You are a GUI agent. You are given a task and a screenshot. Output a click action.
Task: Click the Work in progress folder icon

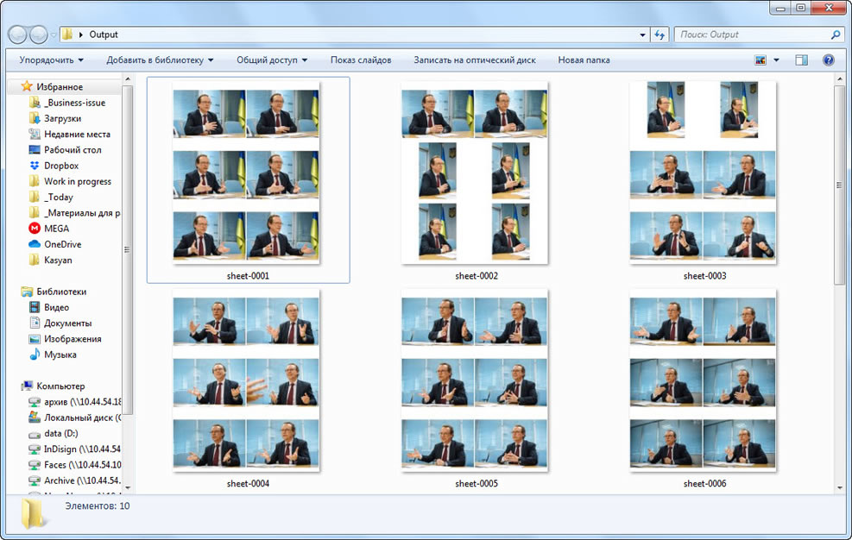[x=35, y=181]
